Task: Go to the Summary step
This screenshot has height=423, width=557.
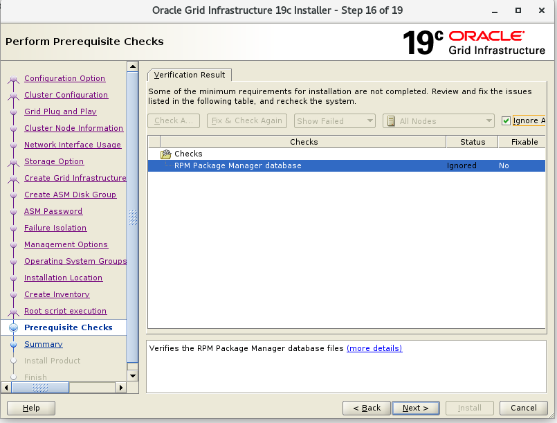Action: (44, 344)
